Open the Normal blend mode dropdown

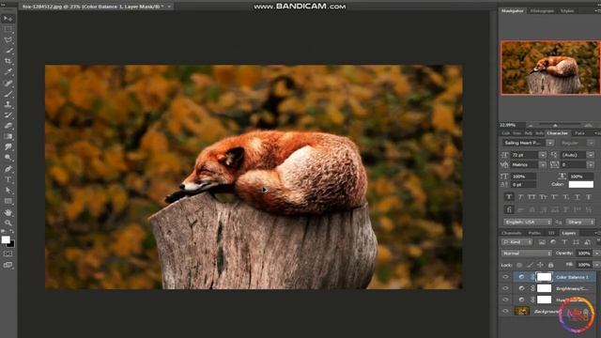point(526,253)
